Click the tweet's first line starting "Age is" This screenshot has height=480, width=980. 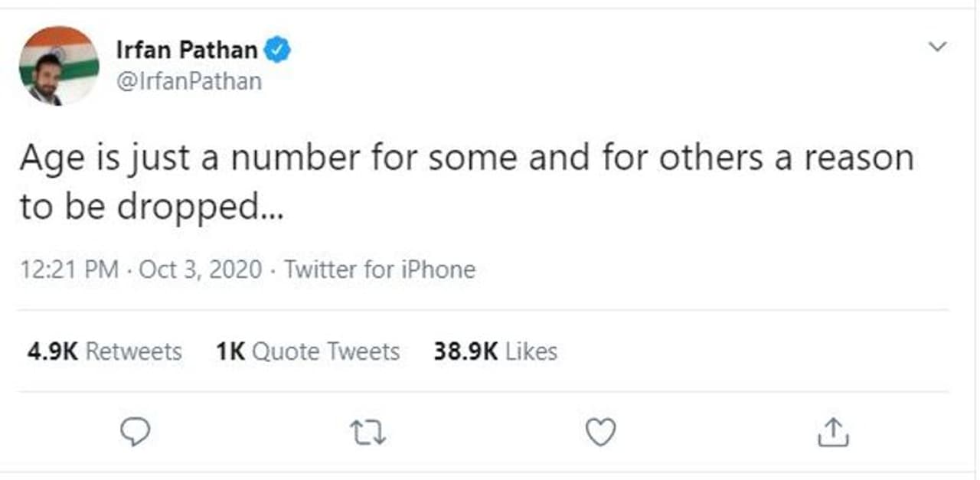pyautogui.click(x=466, y=158)
